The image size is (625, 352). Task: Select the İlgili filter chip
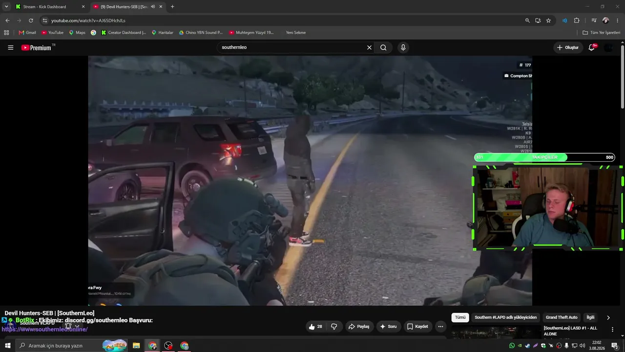(x=590, y=317)
